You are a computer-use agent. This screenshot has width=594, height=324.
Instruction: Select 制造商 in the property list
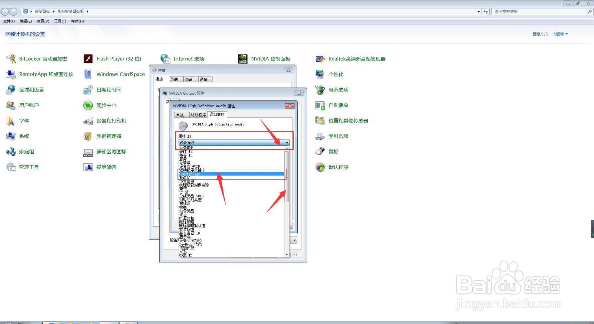231,177
